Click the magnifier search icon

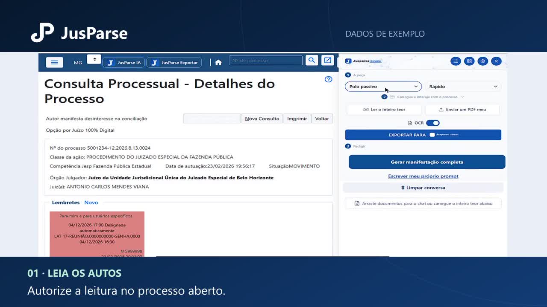tap(312, 61)
